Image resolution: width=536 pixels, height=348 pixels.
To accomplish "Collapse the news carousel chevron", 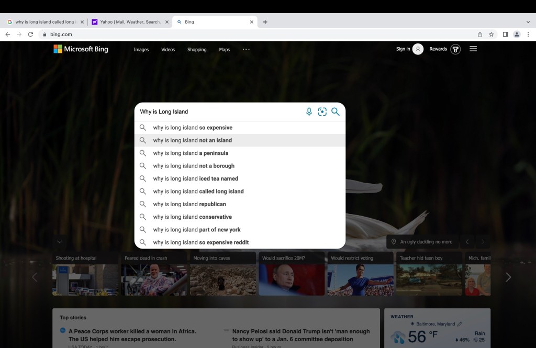I will (x=60, y=242).
